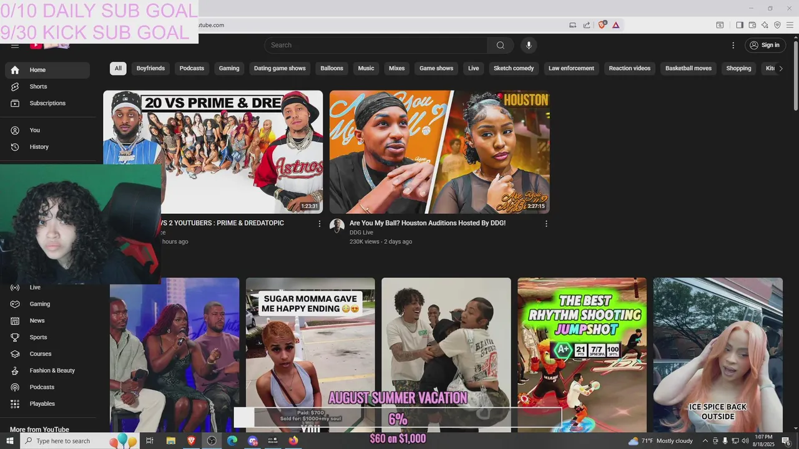Select the Boyfriends filter chip

(x=150, y=69)
